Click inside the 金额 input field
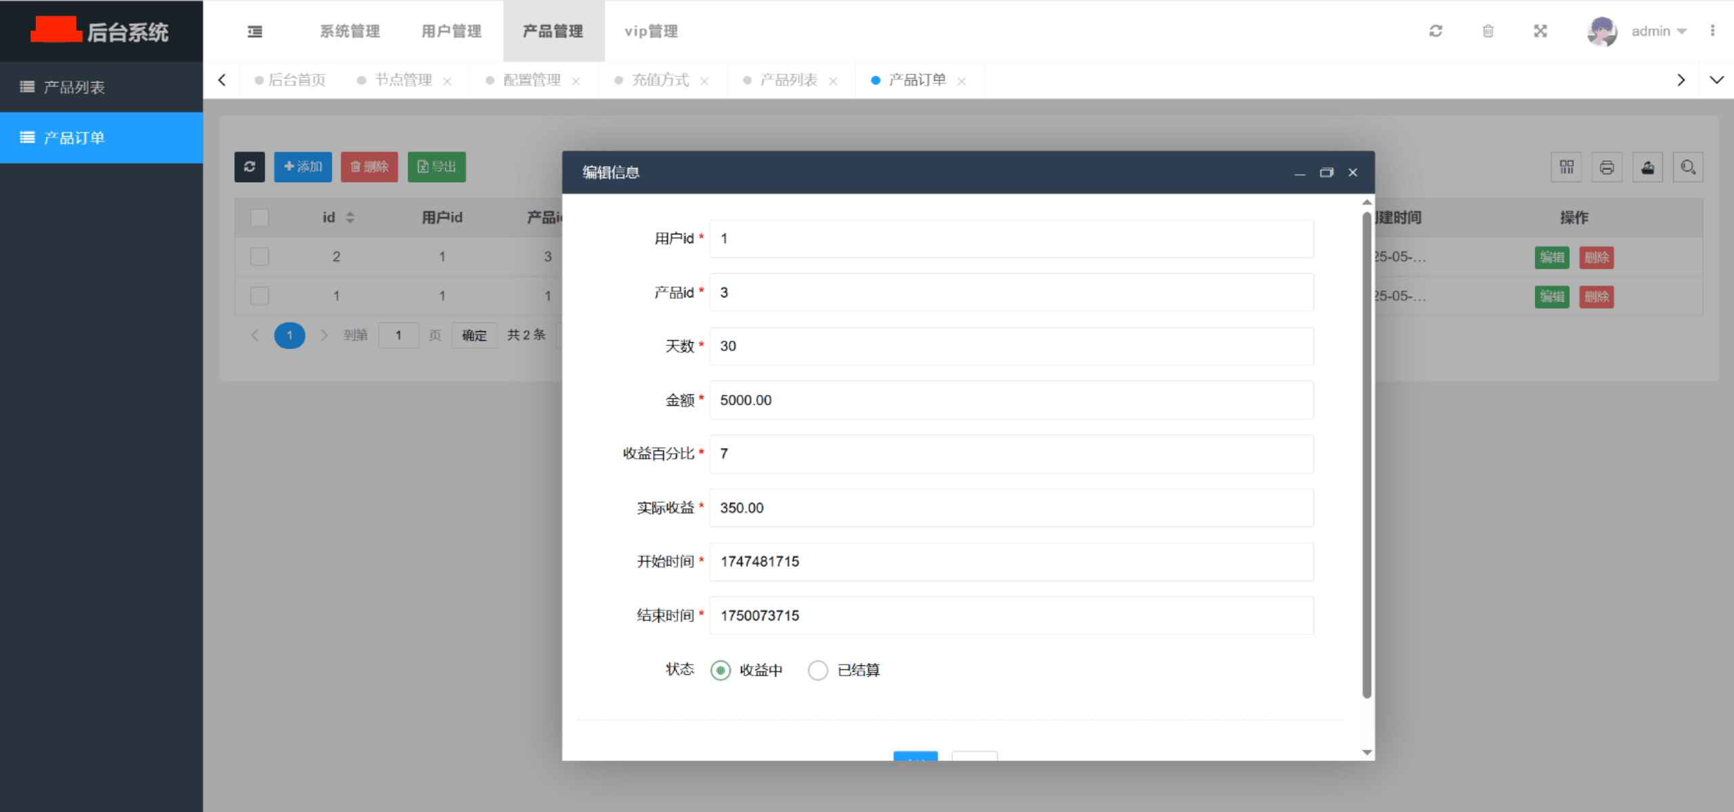 [1011, 400]
